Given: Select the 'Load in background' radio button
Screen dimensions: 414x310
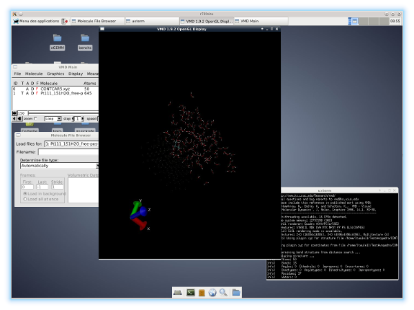Looking at the screenshot, I should [x=26, y=194].
